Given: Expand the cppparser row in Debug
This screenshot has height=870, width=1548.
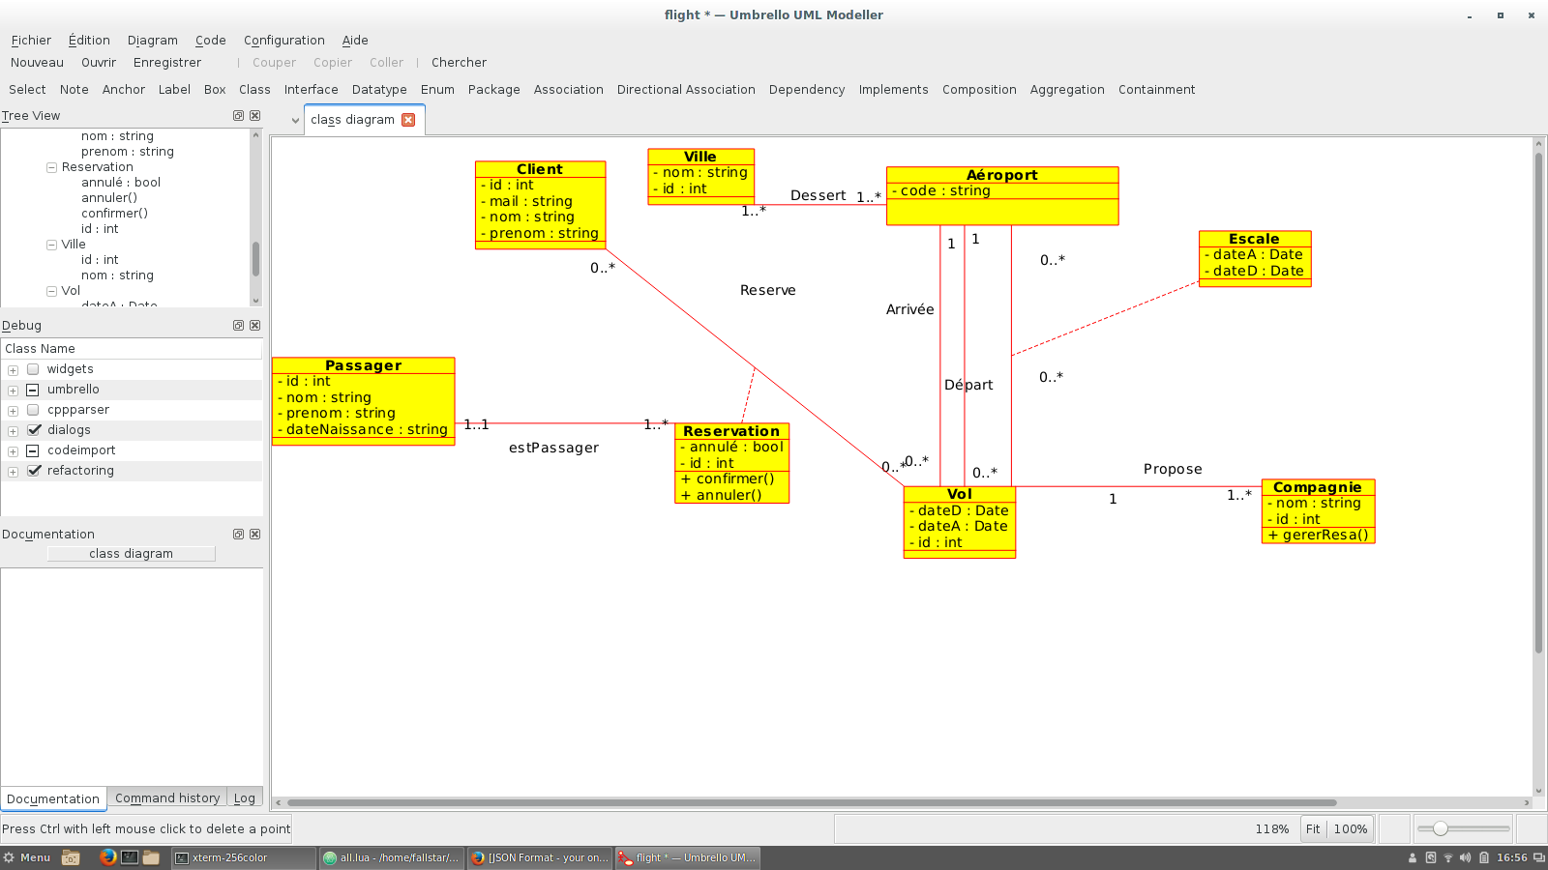Looking at the screenshot, I should (13, 411).
